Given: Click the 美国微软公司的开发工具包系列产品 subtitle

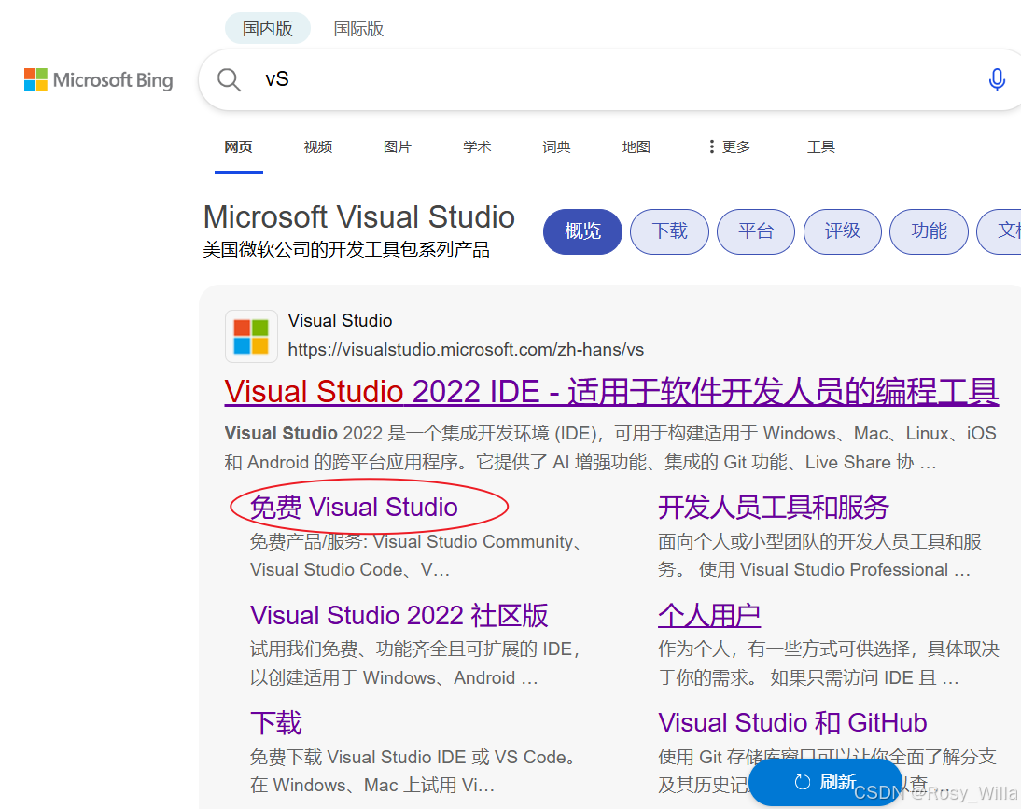Looking at the screenshot, I should 345,249.
